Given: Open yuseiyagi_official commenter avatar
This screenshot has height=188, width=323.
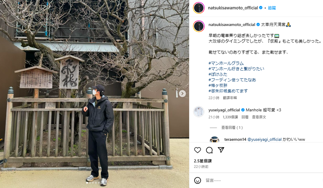Looking at the screenshot, I should (x=199, y=112).
